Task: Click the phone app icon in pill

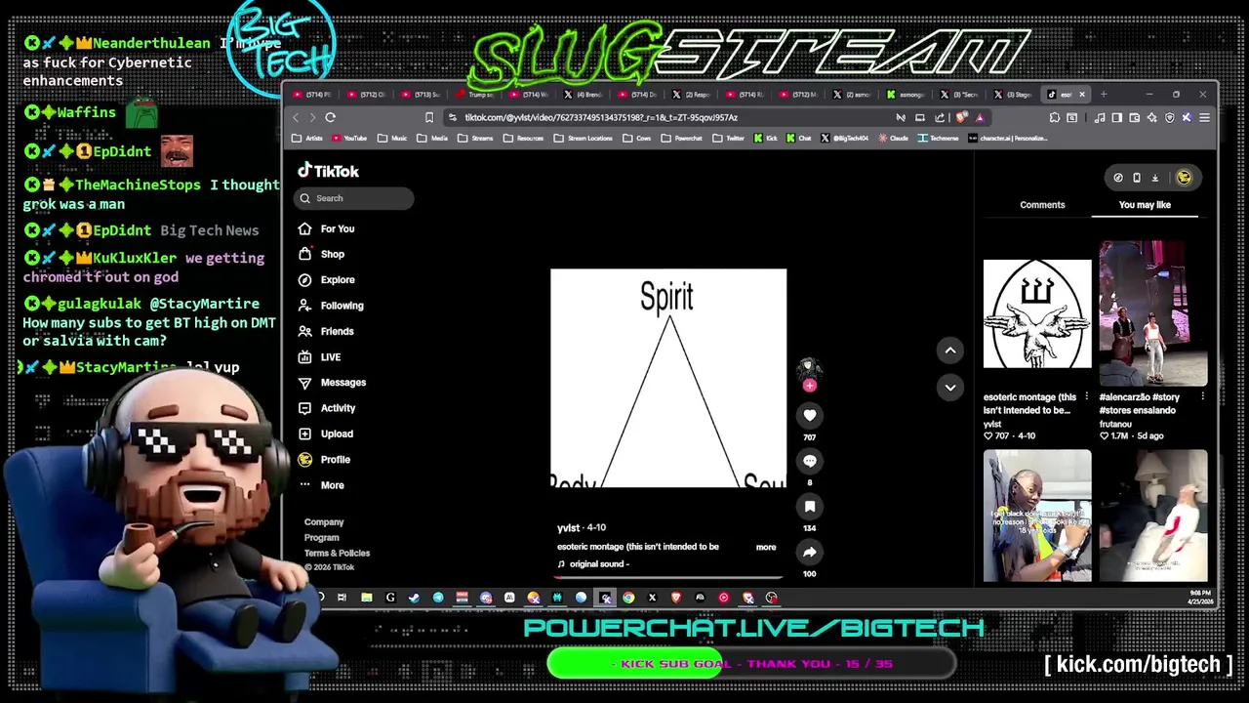Action: 1136,178
